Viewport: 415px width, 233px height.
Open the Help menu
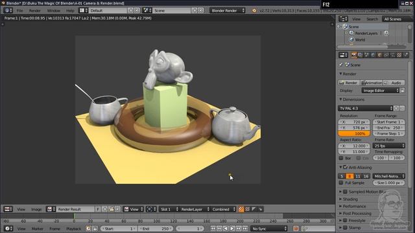click(70, 10)
